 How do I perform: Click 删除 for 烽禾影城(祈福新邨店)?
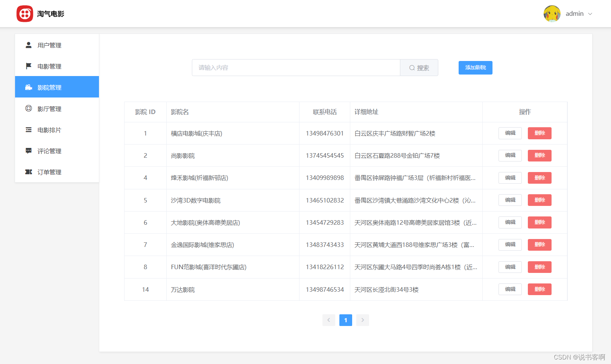pyautogui.click(x=540, y=178)
